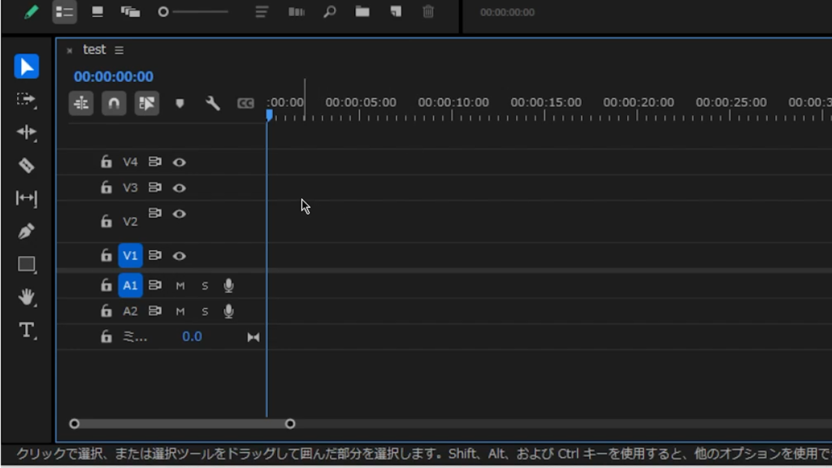The image size is (832, 468).
Task: Hide track V2 output with eye
Action: tap(180, 214)
